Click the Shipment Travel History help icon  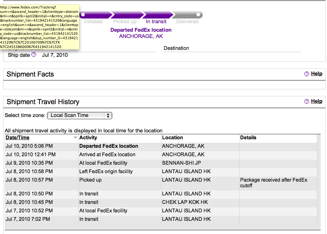coord(307,101)
